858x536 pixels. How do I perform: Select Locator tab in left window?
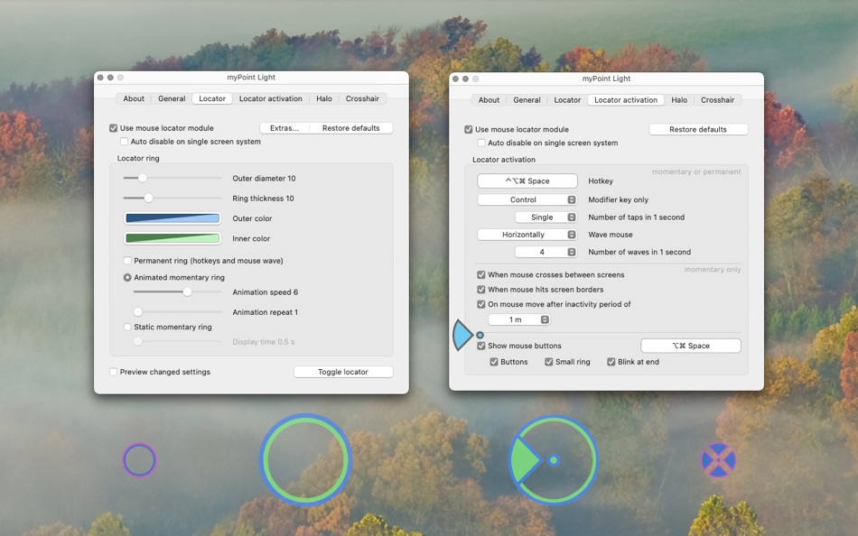(x=212, y=98)
